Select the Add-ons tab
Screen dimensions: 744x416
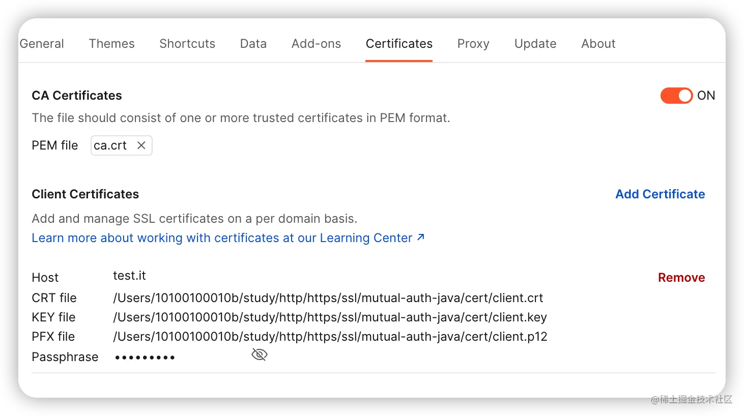[316, 44]
